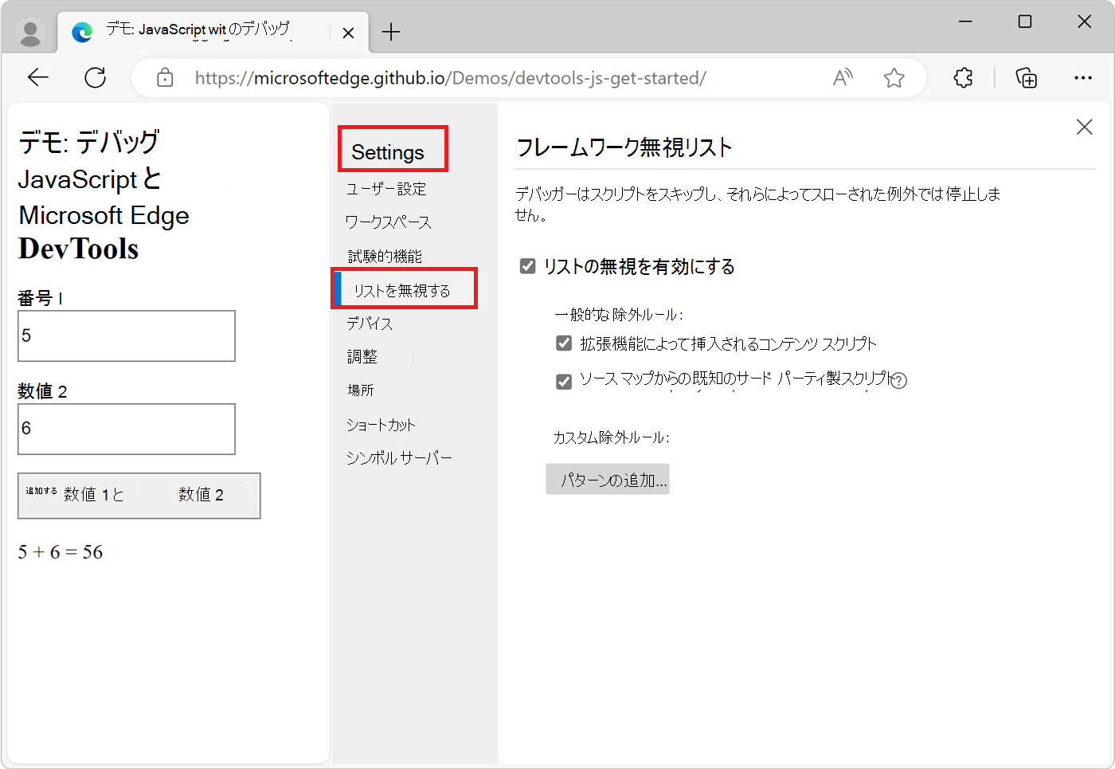Click the help icon next to サードパーティ製スクリプト
The width and height of the screenshot is (1115, 769).
click(899, 381)
